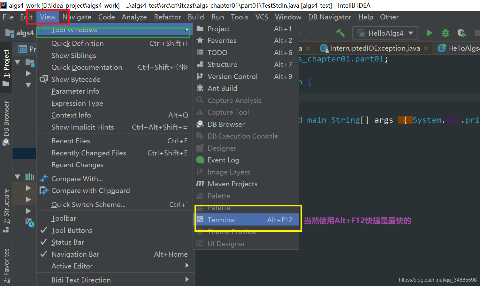Image resolution: width=480 pixels, height=286 pixels.
Task: Click Maven Projects 'm' icon
Action: pos(200,183)
